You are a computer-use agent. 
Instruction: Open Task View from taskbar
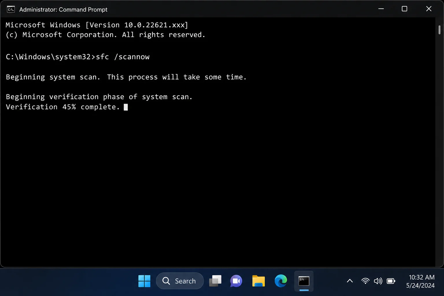(215, 281)
